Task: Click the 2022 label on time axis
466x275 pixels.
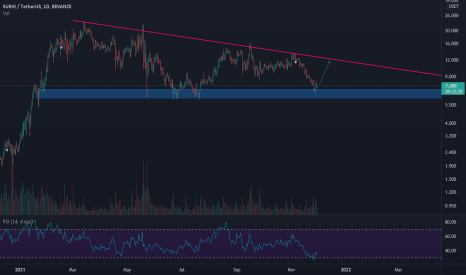Action: pos(345,270)
